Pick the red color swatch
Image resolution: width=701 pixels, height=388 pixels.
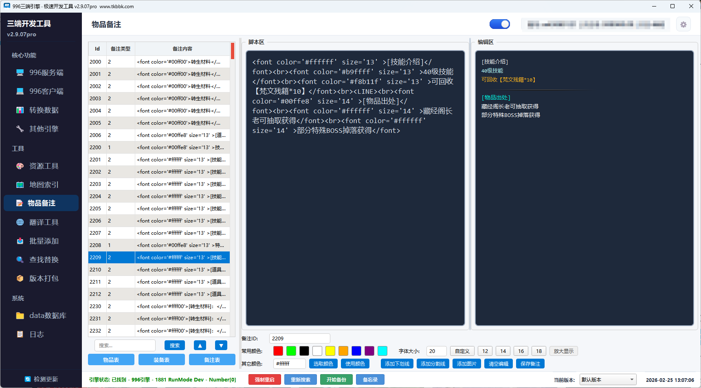click(278, 351)
